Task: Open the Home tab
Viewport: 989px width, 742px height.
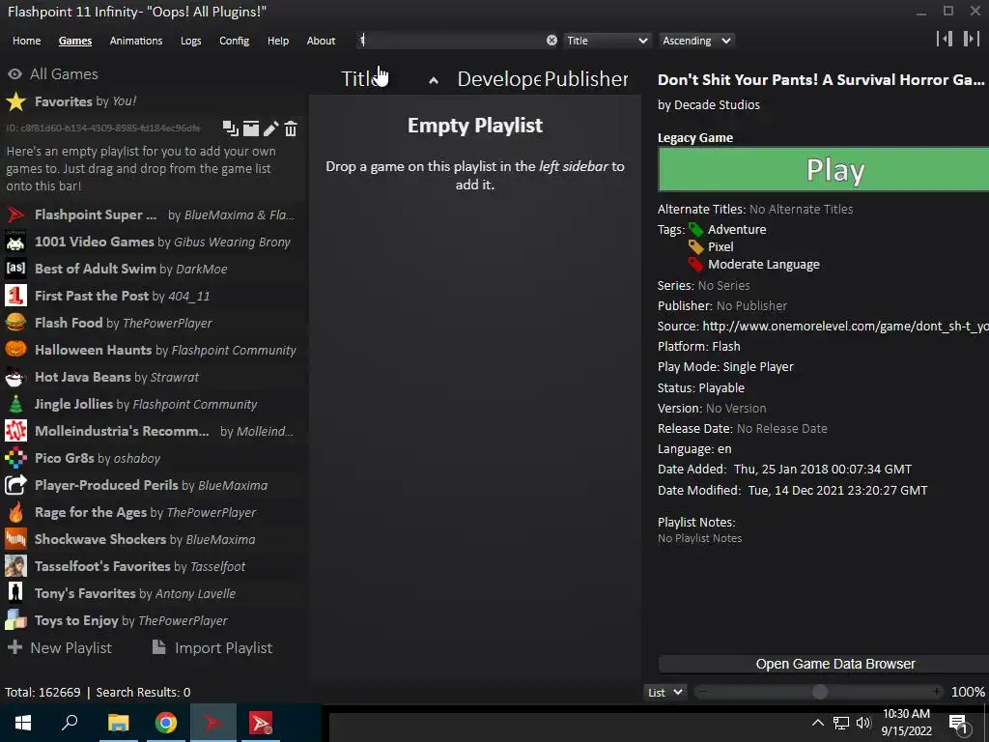Action: (26, 41)
